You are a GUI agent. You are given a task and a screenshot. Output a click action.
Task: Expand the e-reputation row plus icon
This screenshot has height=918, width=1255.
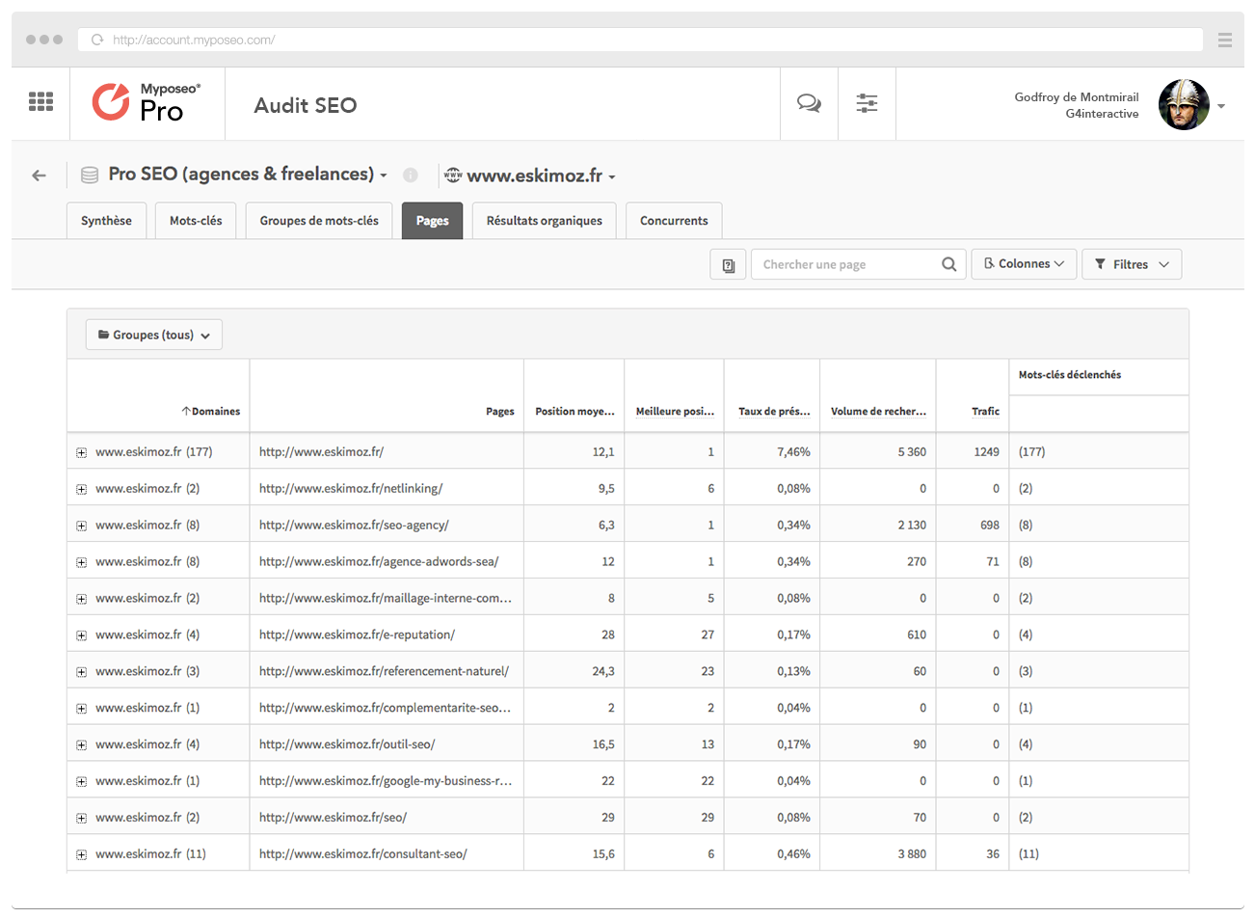(x=81, y=635)
